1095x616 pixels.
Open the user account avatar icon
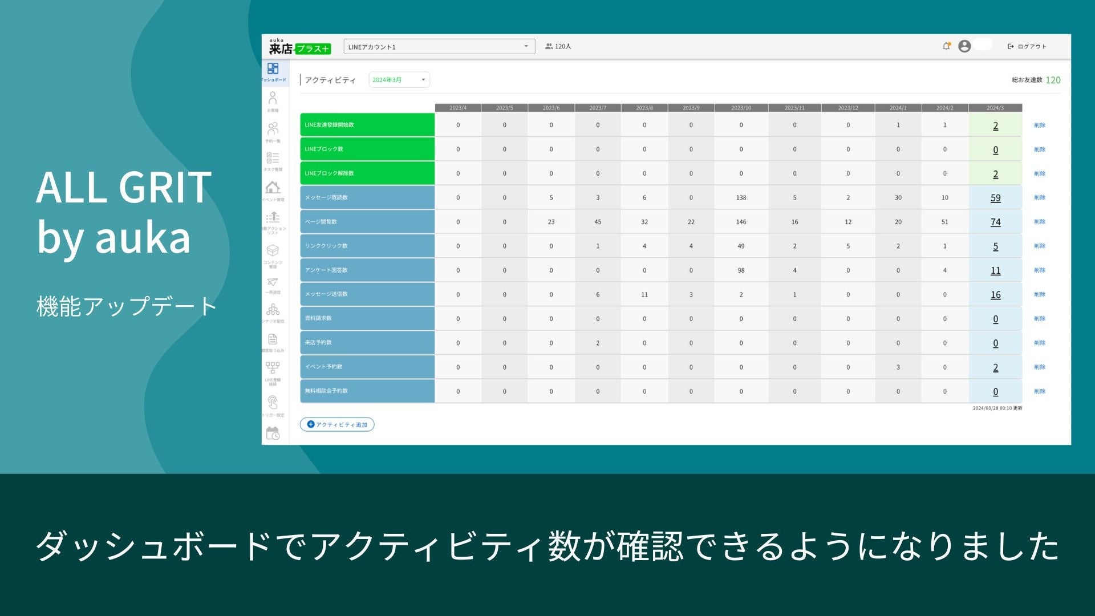pyautogui.click(x=964, y=46)
